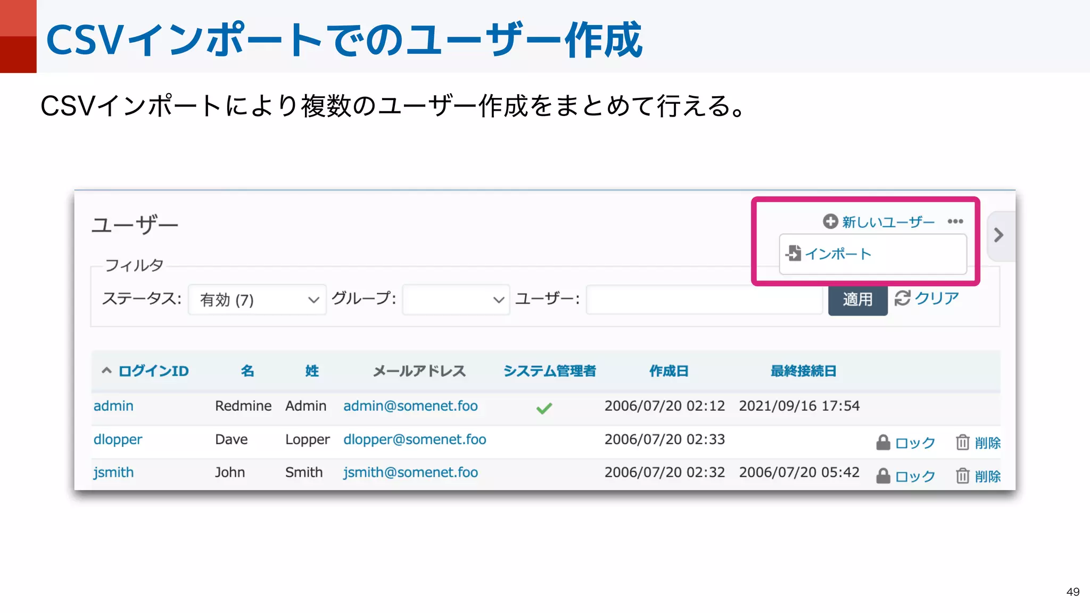Click the lock icon in dlopper row
The image size is (1090, 613).
point(883,442)
